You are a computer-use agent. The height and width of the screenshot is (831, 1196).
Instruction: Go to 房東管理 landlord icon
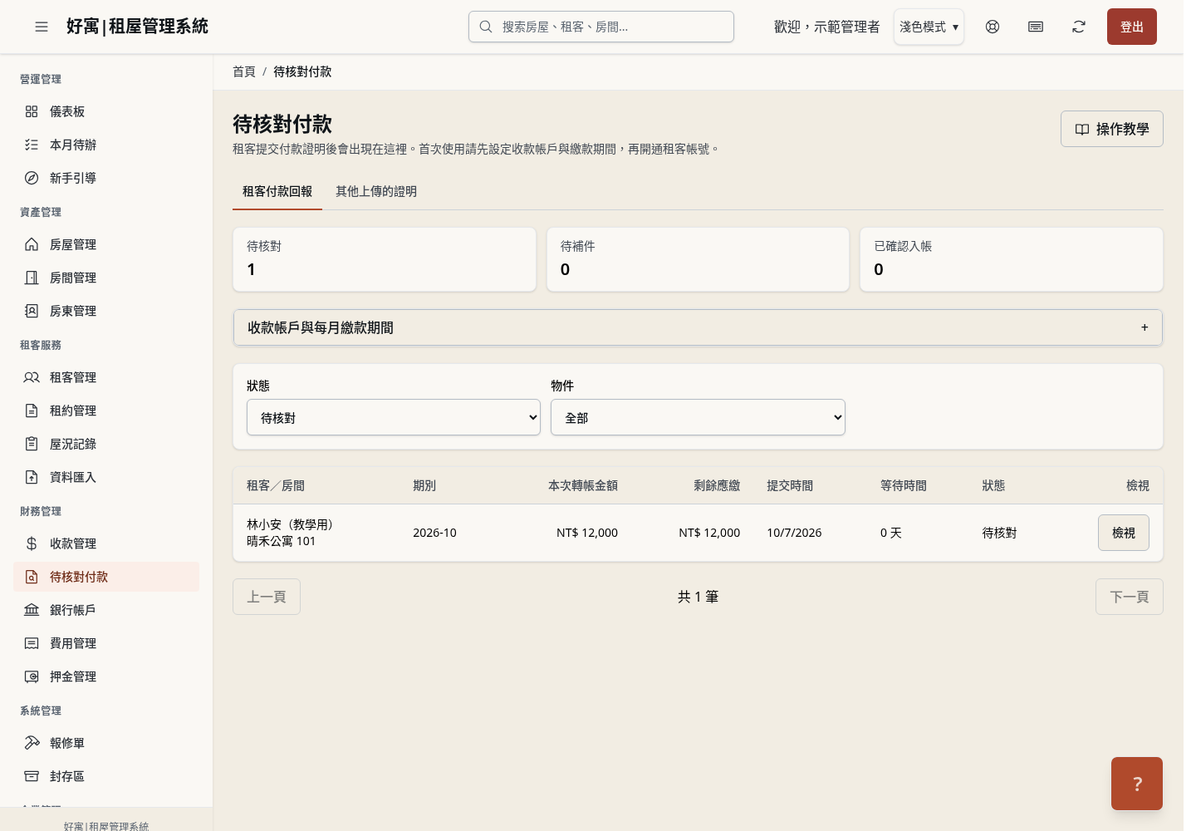click(x=32, y=311)
